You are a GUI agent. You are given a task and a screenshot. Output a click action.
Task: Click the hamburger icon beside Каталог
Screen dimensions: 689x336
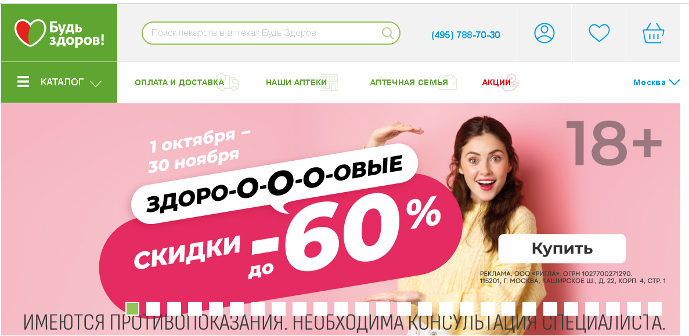(23, 82)
